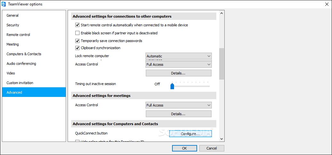Open Access Control dropdown for meetings
Image resolution: width=332 pixels, height=155 pixels.
tap(179, 105)
